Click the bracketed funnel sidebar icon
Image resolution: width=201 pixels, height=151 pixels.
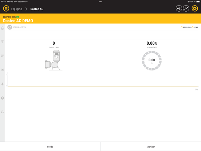(x=3, y=70)
